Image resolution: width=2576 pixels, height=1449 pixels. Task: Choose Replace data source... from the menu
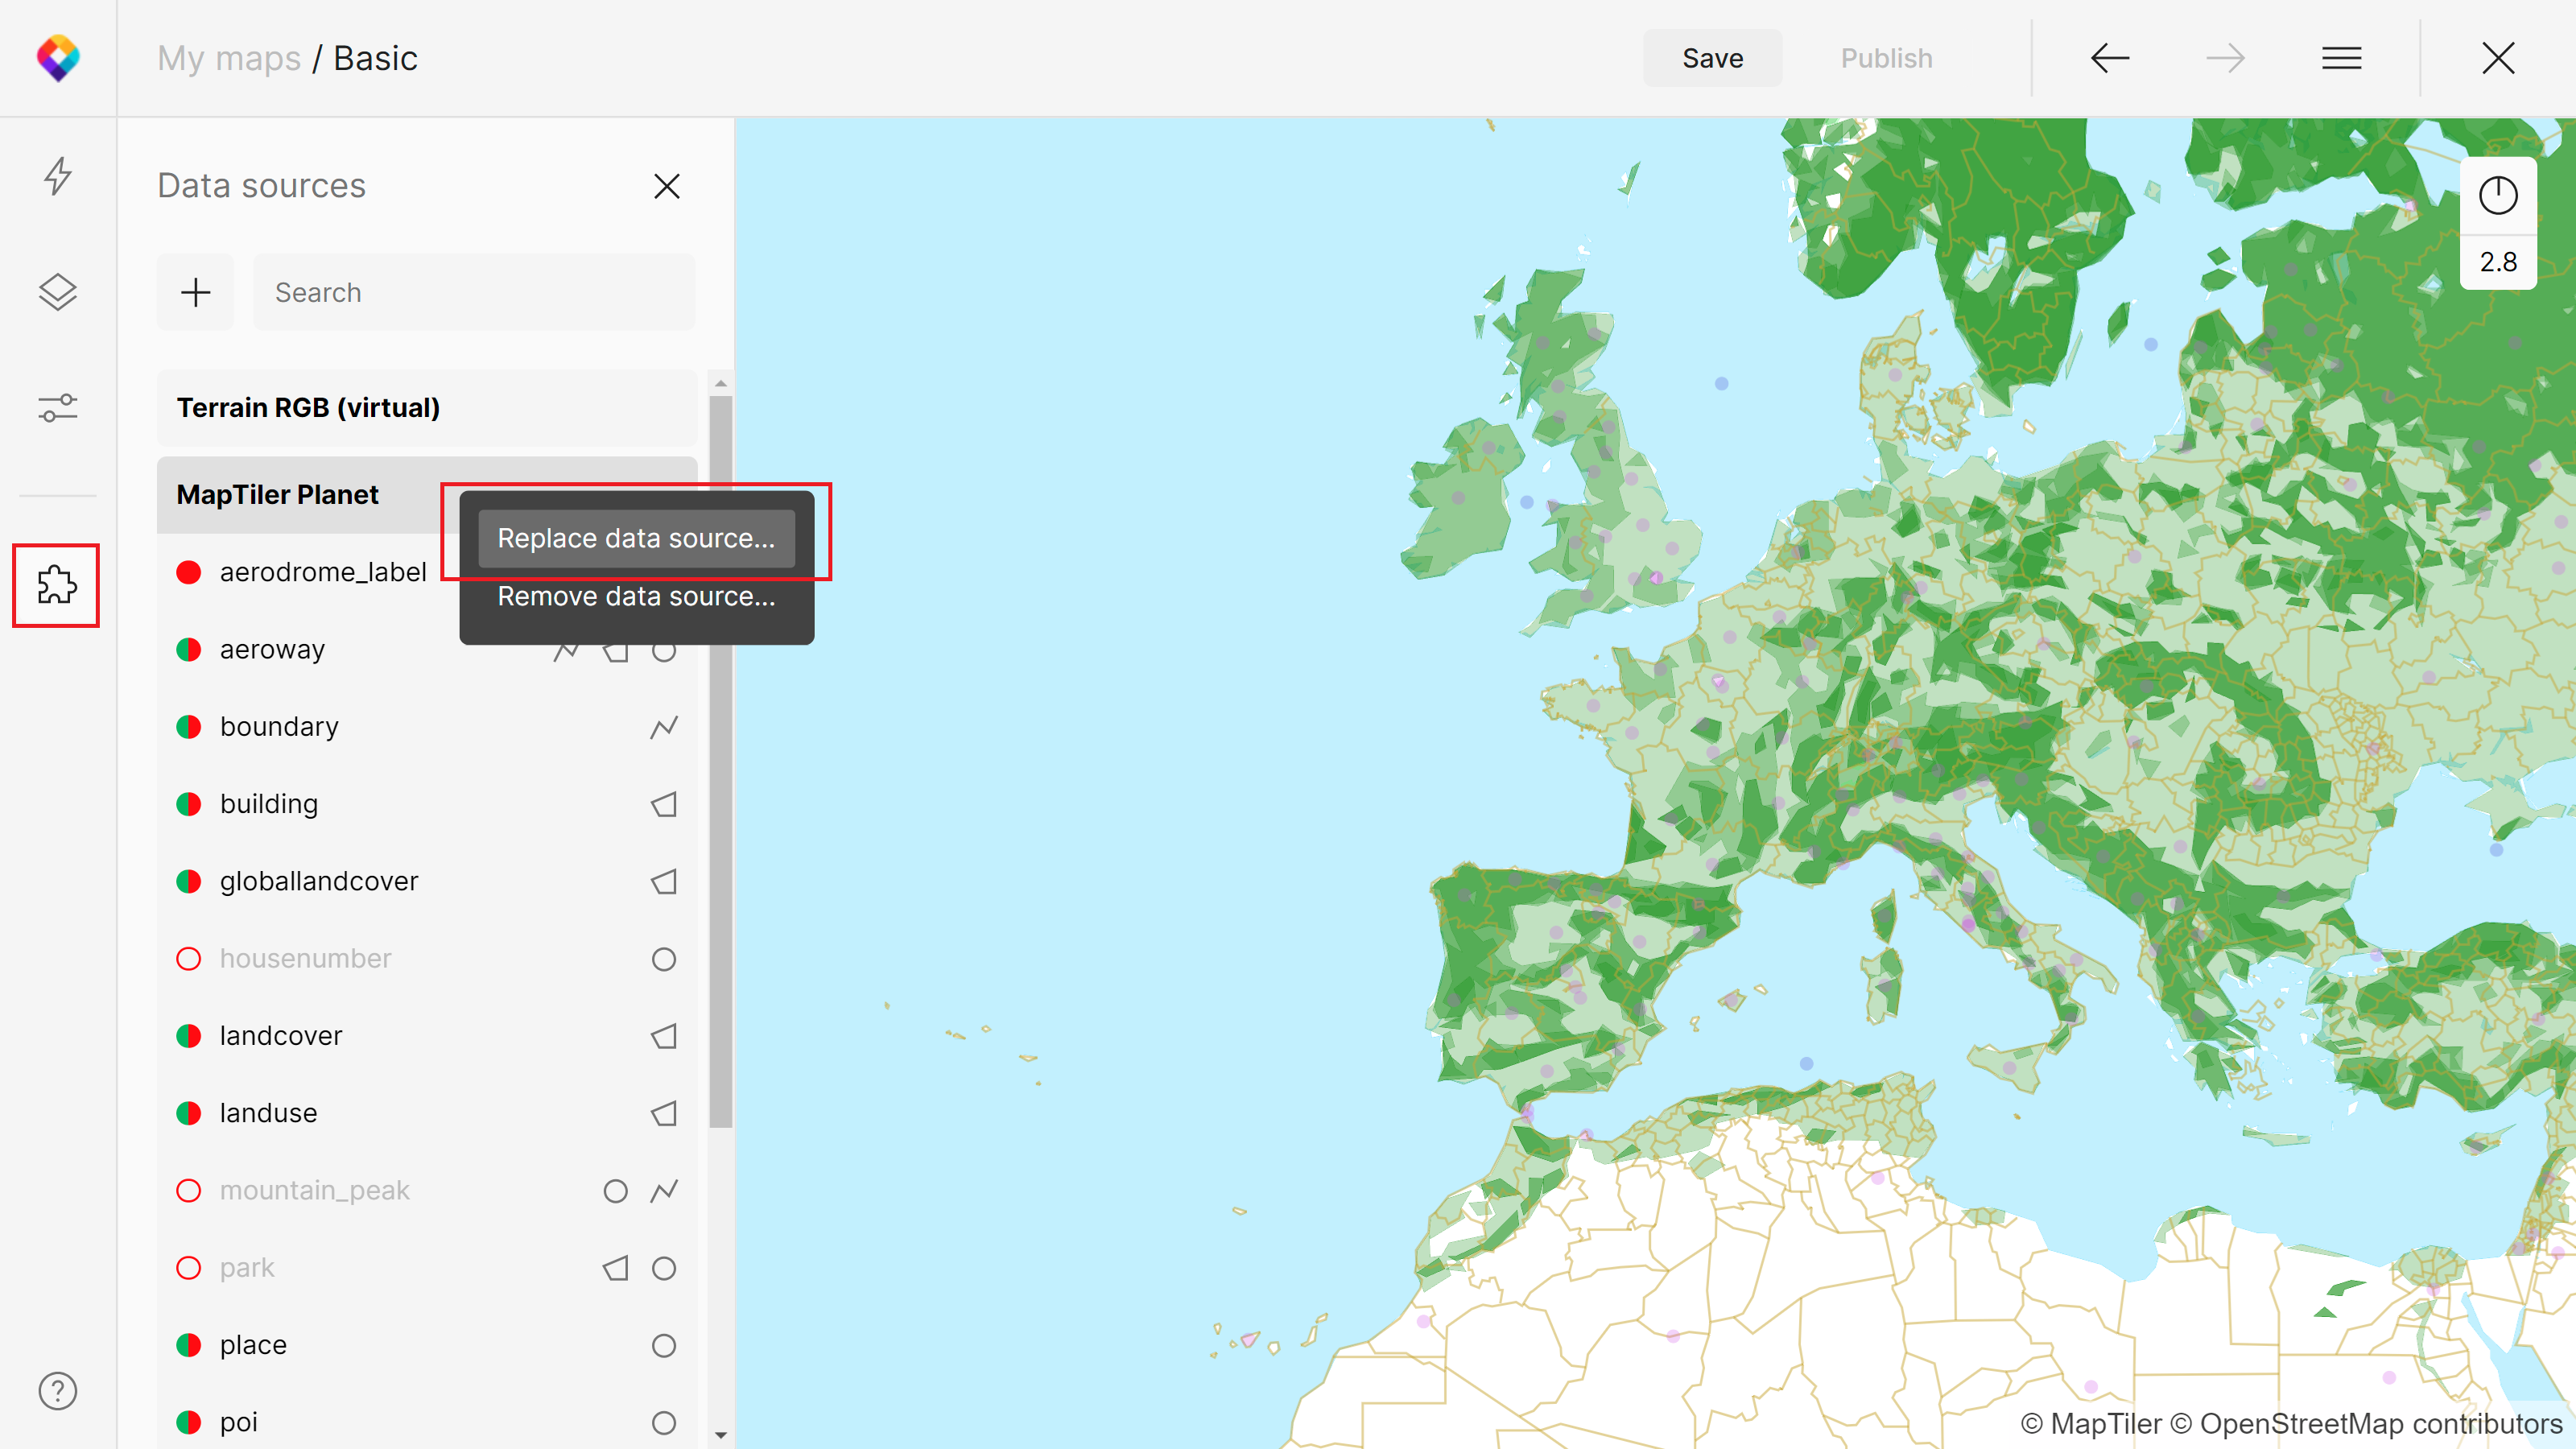(636, 538)
